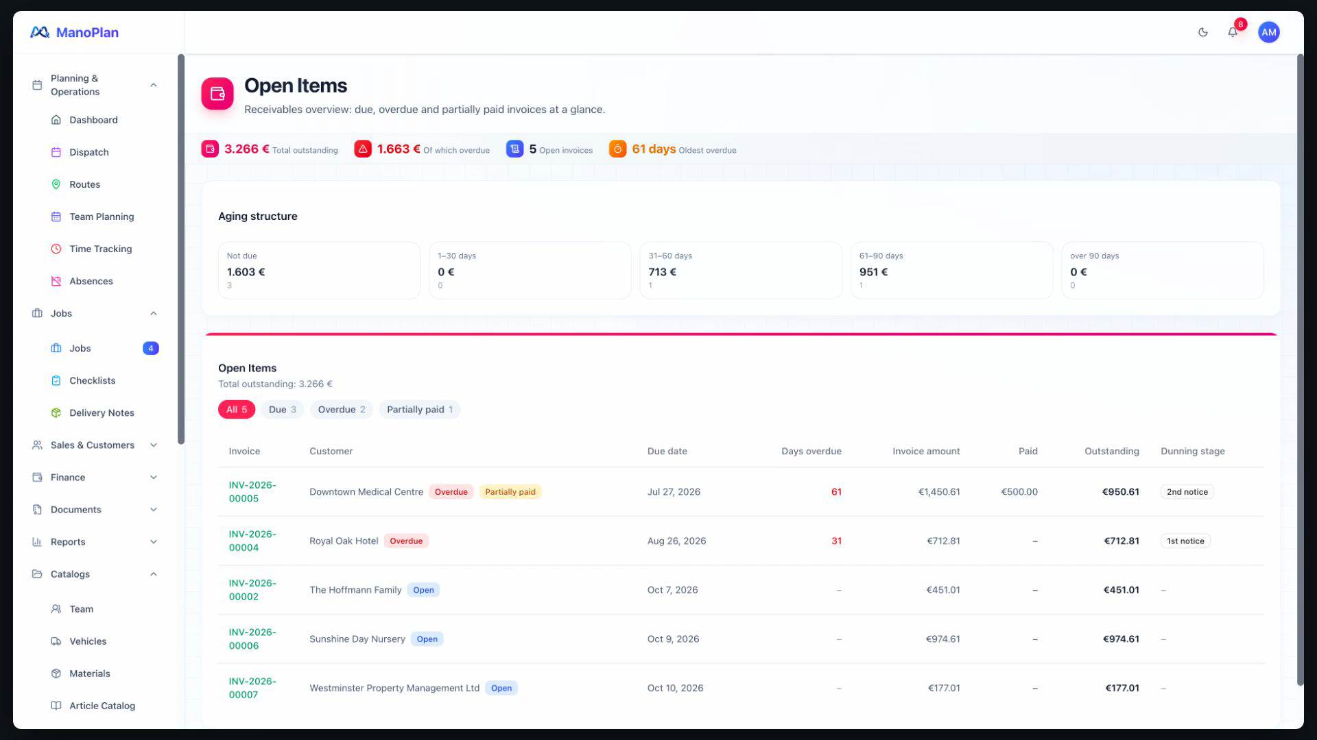Expand the Documents section
This screenshot has height=740, width=1317.
pyautogui.click(x=154, y=510)
